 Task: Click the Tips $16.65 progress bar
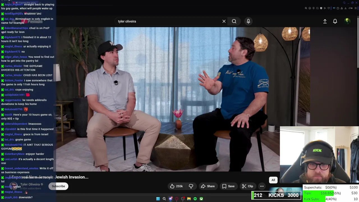pos(331,193)
